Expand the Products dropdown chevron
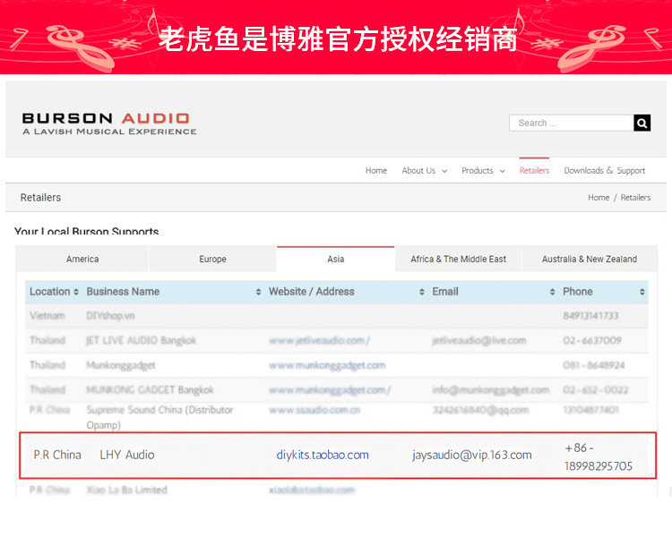This screenshot has height=537, width=672. tap(503, 171)
